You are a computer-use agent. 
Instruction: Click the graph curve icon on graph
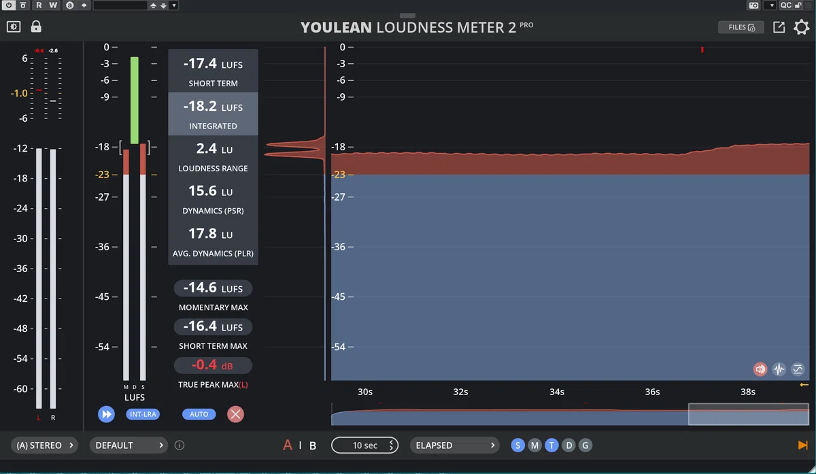798,369
